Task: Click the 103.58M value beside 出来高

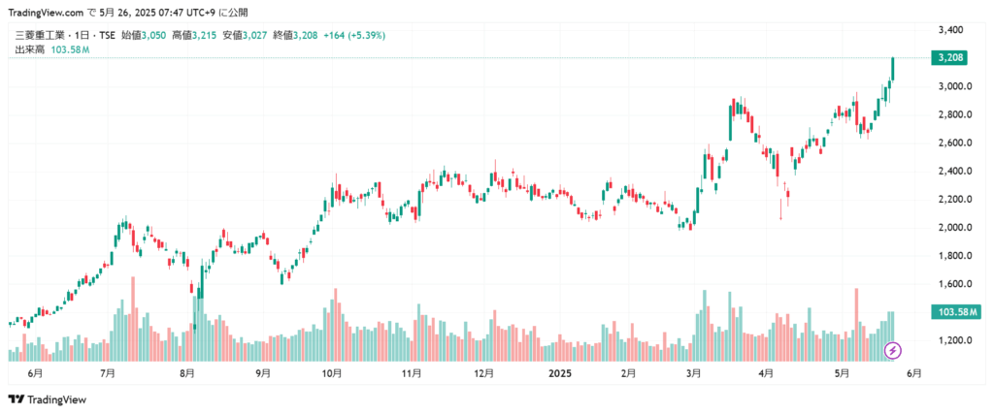Action: tap(70, 49)
